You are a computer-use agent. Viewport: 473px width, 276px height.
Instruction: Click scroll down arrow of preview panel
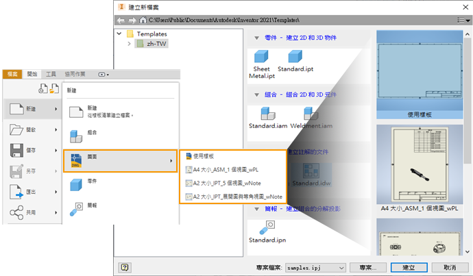click(468, 251)
